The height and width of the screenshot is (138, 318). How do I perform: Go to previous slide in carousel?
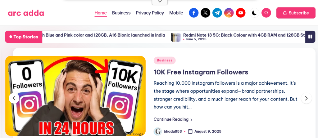14,98
